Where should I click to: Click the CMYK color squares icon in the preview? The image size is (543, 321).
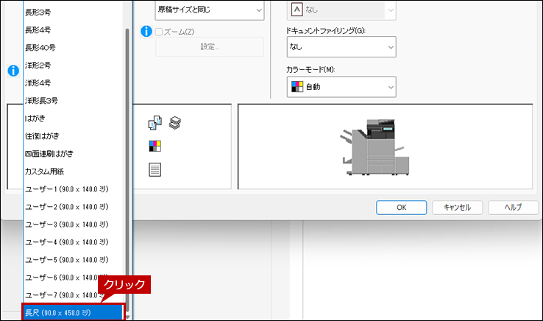(155, 146)
